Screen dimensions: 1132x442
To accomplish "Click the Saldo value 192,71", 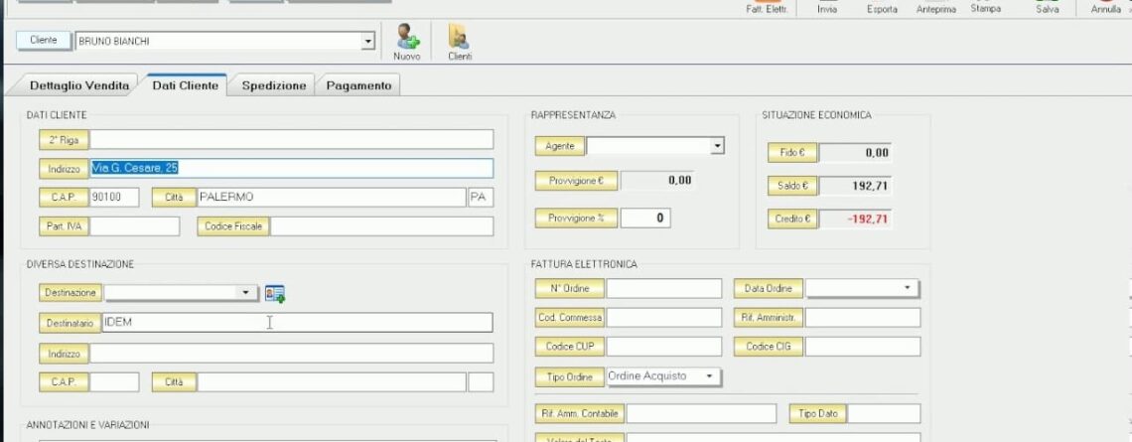I will click(x=856, y=186).
